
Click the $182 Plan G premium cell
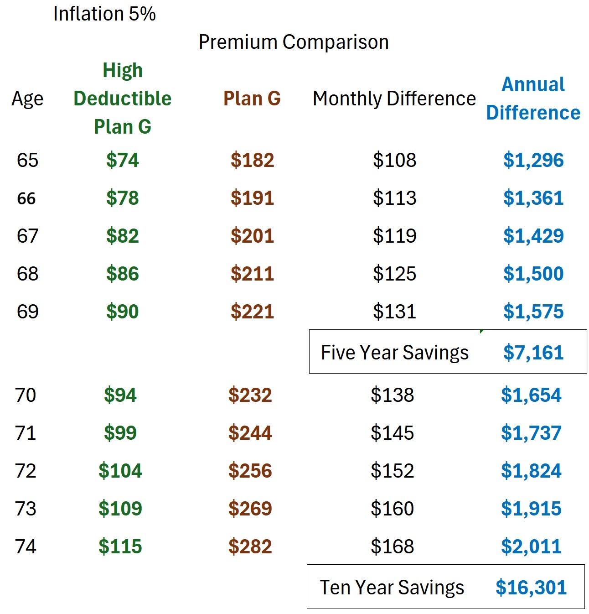(x=252, y=160)
